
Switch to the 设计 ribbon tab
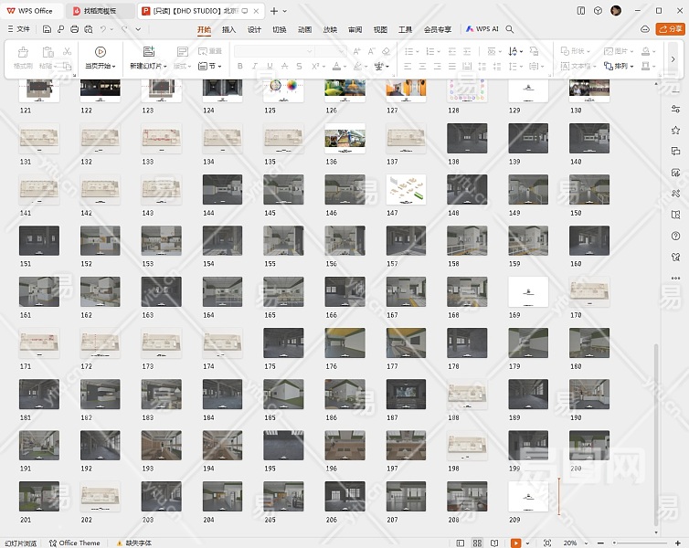pyautogui.click(x=254, y=29)
